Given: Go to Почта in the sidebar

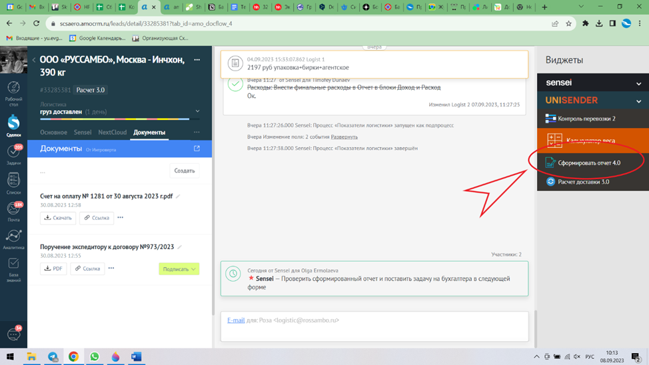Looking at the screenshot, I should 13,212.
